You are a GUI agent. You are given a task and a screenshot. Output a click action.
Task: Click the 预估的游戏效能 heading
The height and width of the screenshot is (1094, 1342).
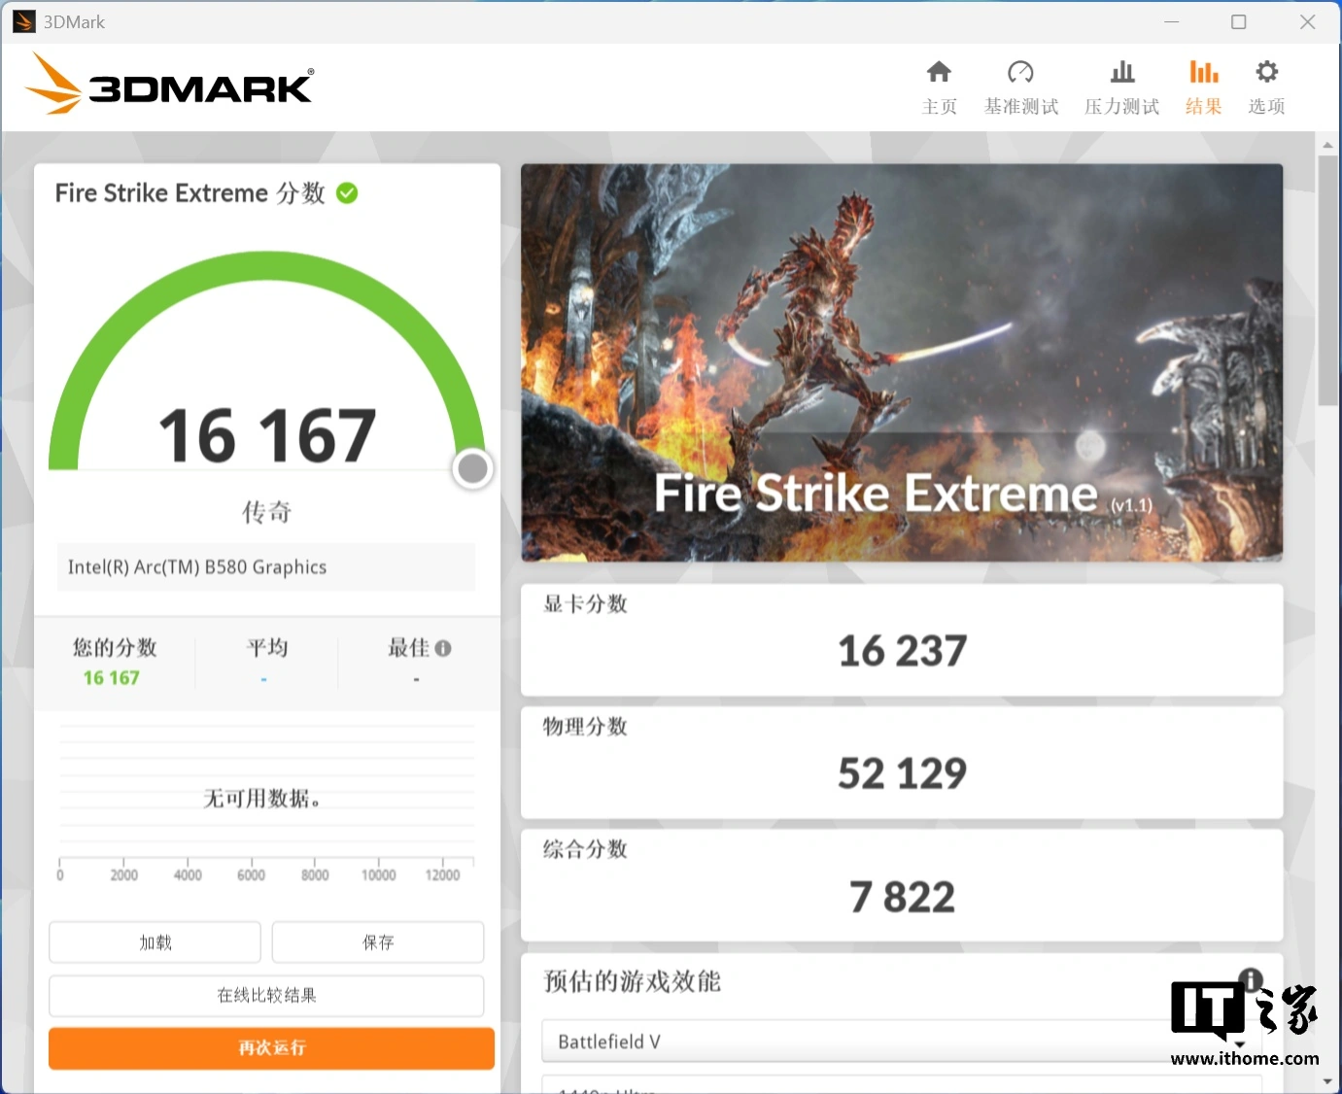632,981
